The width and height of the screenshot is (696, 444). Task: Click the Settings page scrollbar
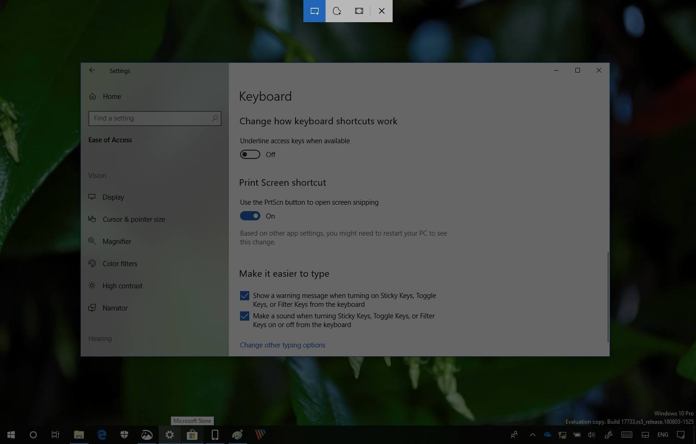click(607, 296)
